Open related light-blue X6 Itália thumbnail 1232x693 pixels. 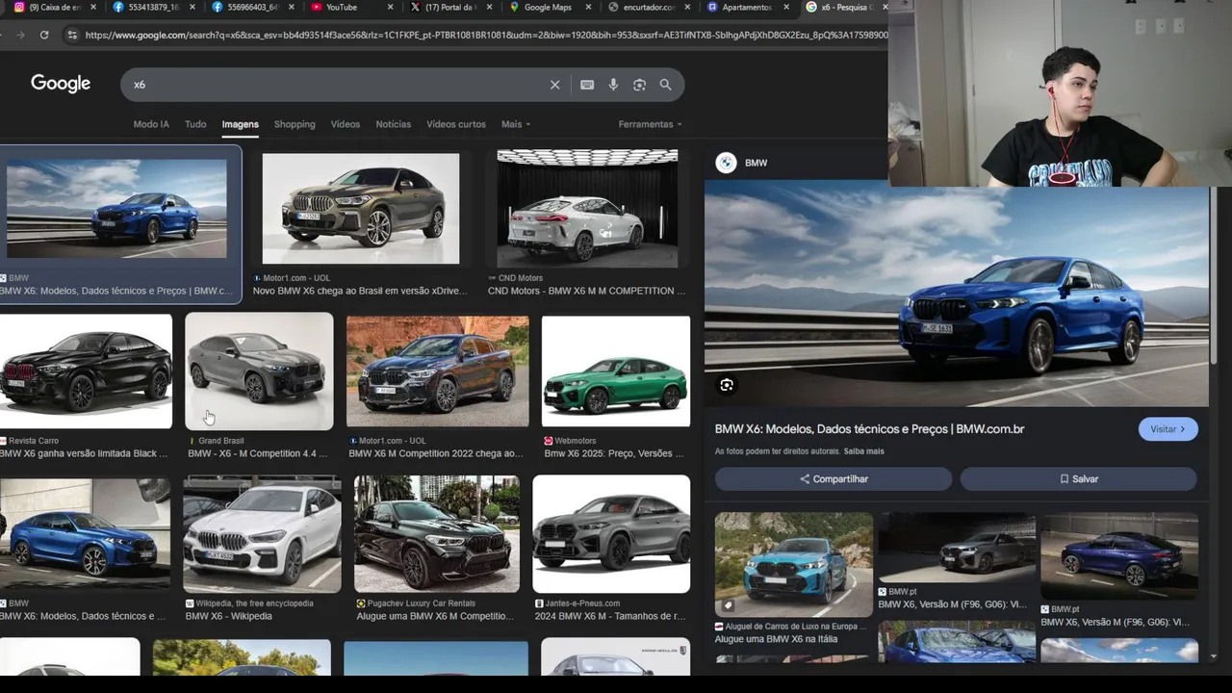(794, 564)
